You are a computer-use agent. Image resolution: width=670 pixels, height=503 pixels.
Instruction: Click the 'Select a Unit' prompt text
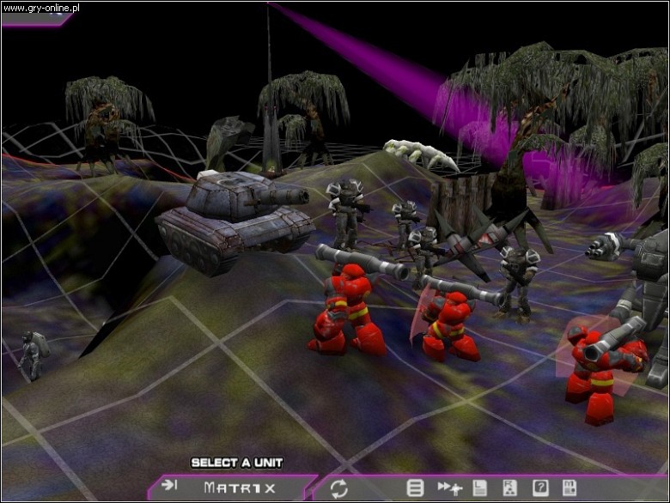point(236,463)
